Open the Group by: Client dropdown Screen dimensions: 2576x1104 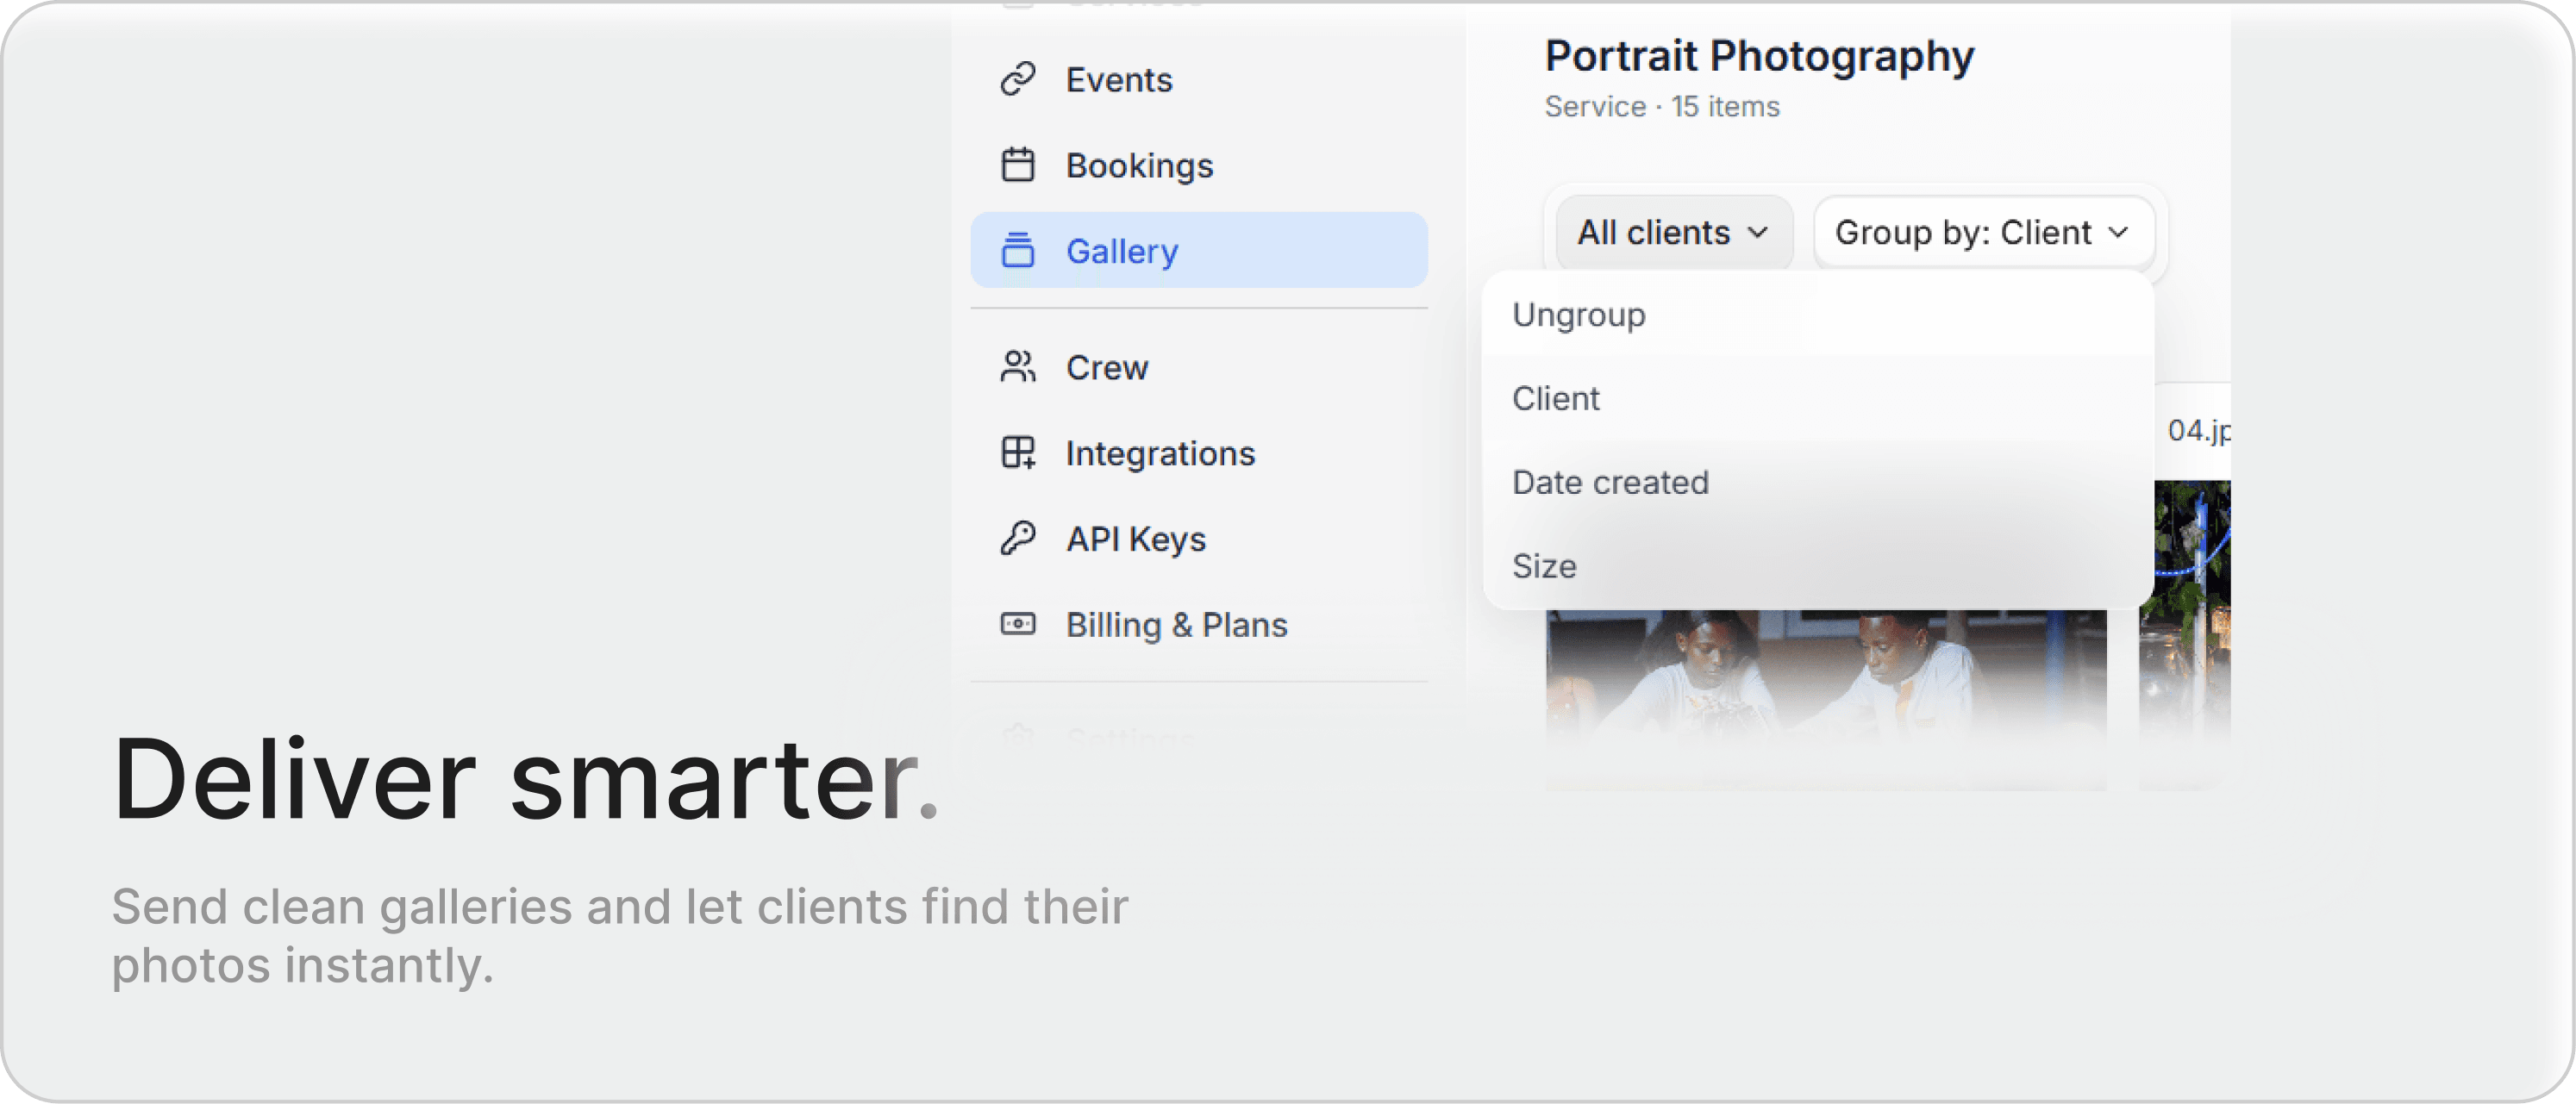tap(1982, 232)
